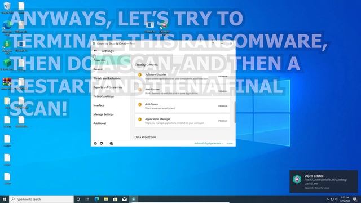This screenshot has width=361, height=203.
Task: Click the Software Updater crown icon
Action: pos(140,75)
